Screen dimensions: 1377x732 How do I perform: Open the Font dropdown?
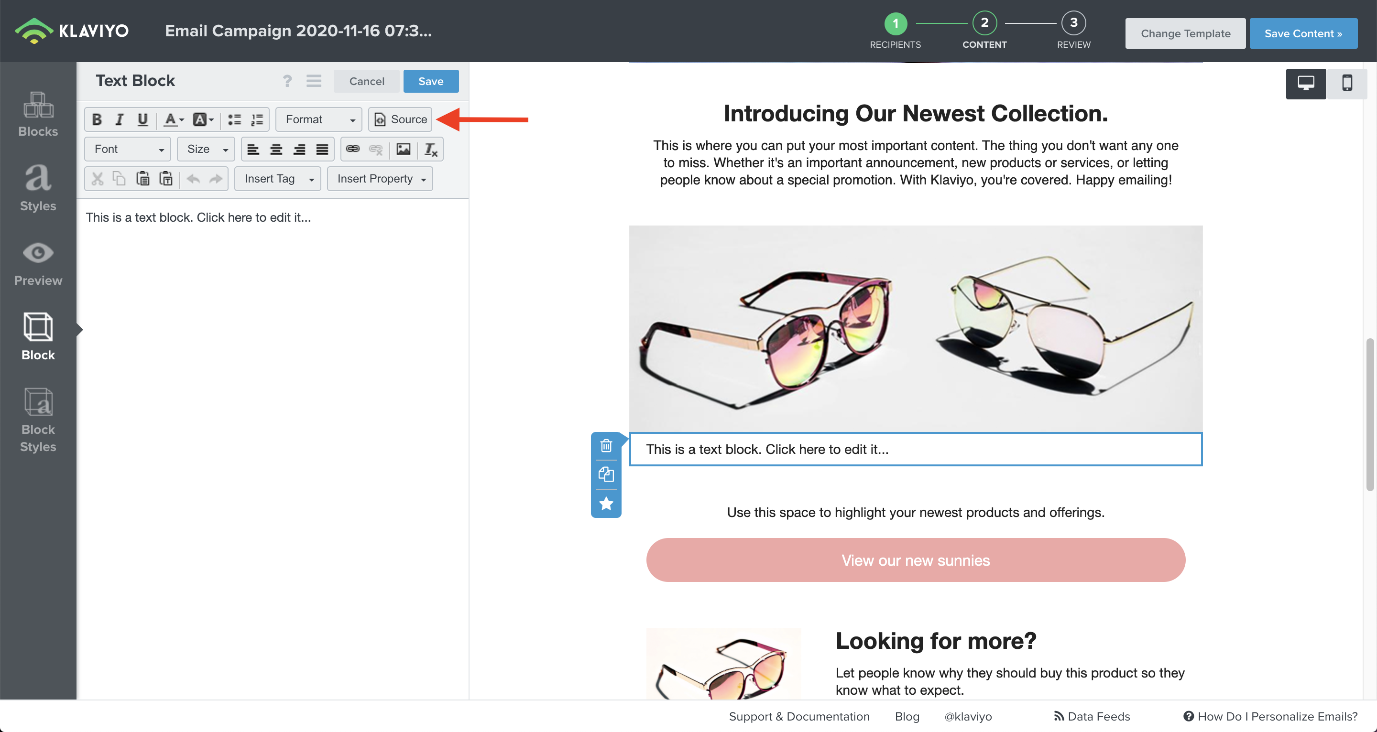127,149
